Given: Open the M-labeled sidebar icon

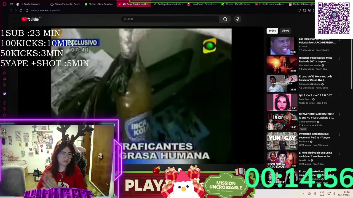Looking at the screenshot, I should click(4, 85).
